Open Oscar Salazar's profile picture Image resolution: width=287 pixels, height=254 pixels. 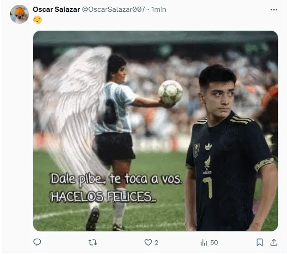(x=19, y=14)
